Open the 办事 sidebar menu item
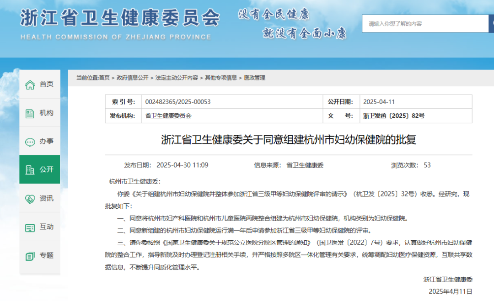The height and width of the screenshot is (301, 494). tap(40, 141)
